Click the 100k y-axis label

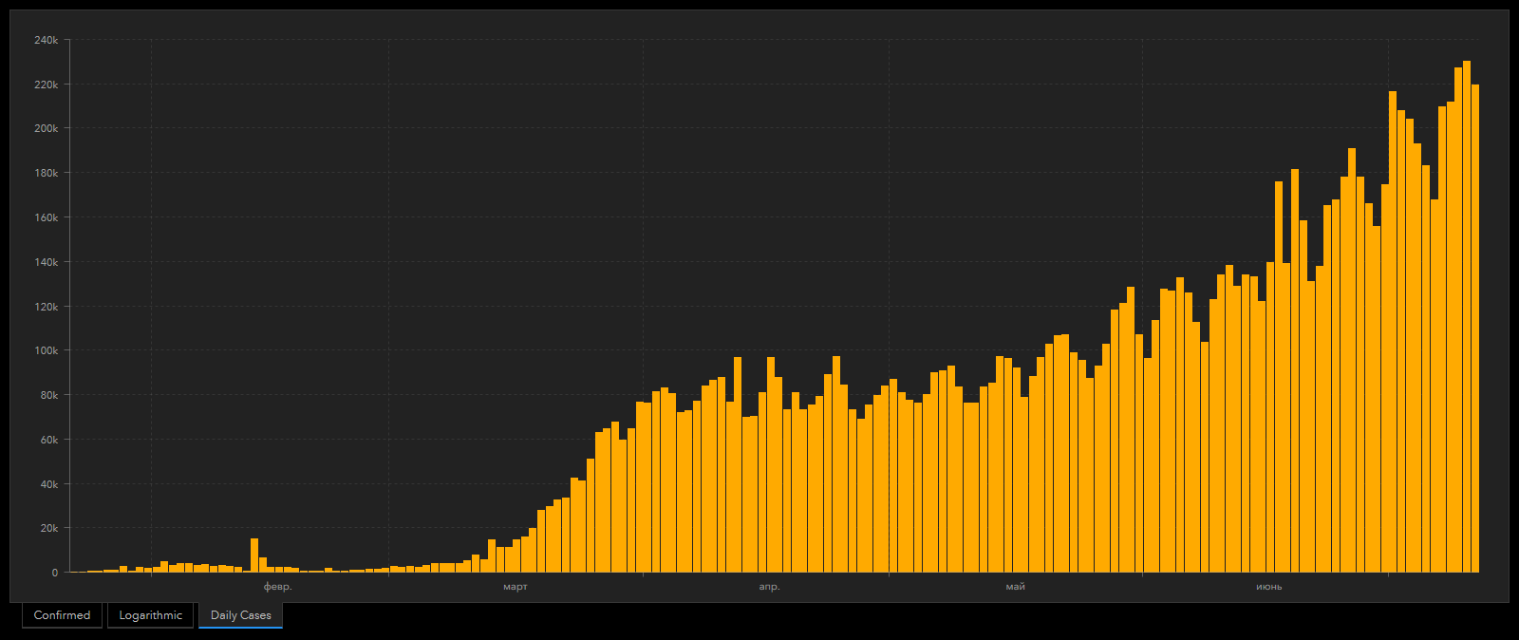(46, 350)
